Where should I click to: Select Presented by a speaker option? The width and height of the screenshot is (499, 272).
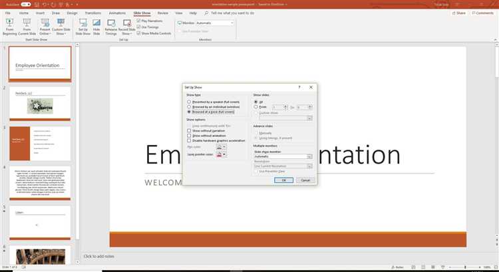pyautogui.click(x=190, y=102)
